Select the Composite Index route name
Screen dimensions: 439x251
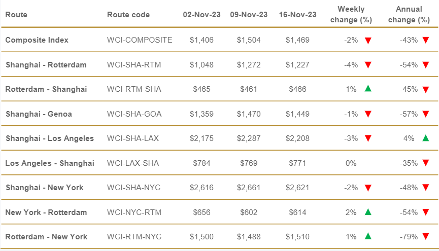(37, 40)
